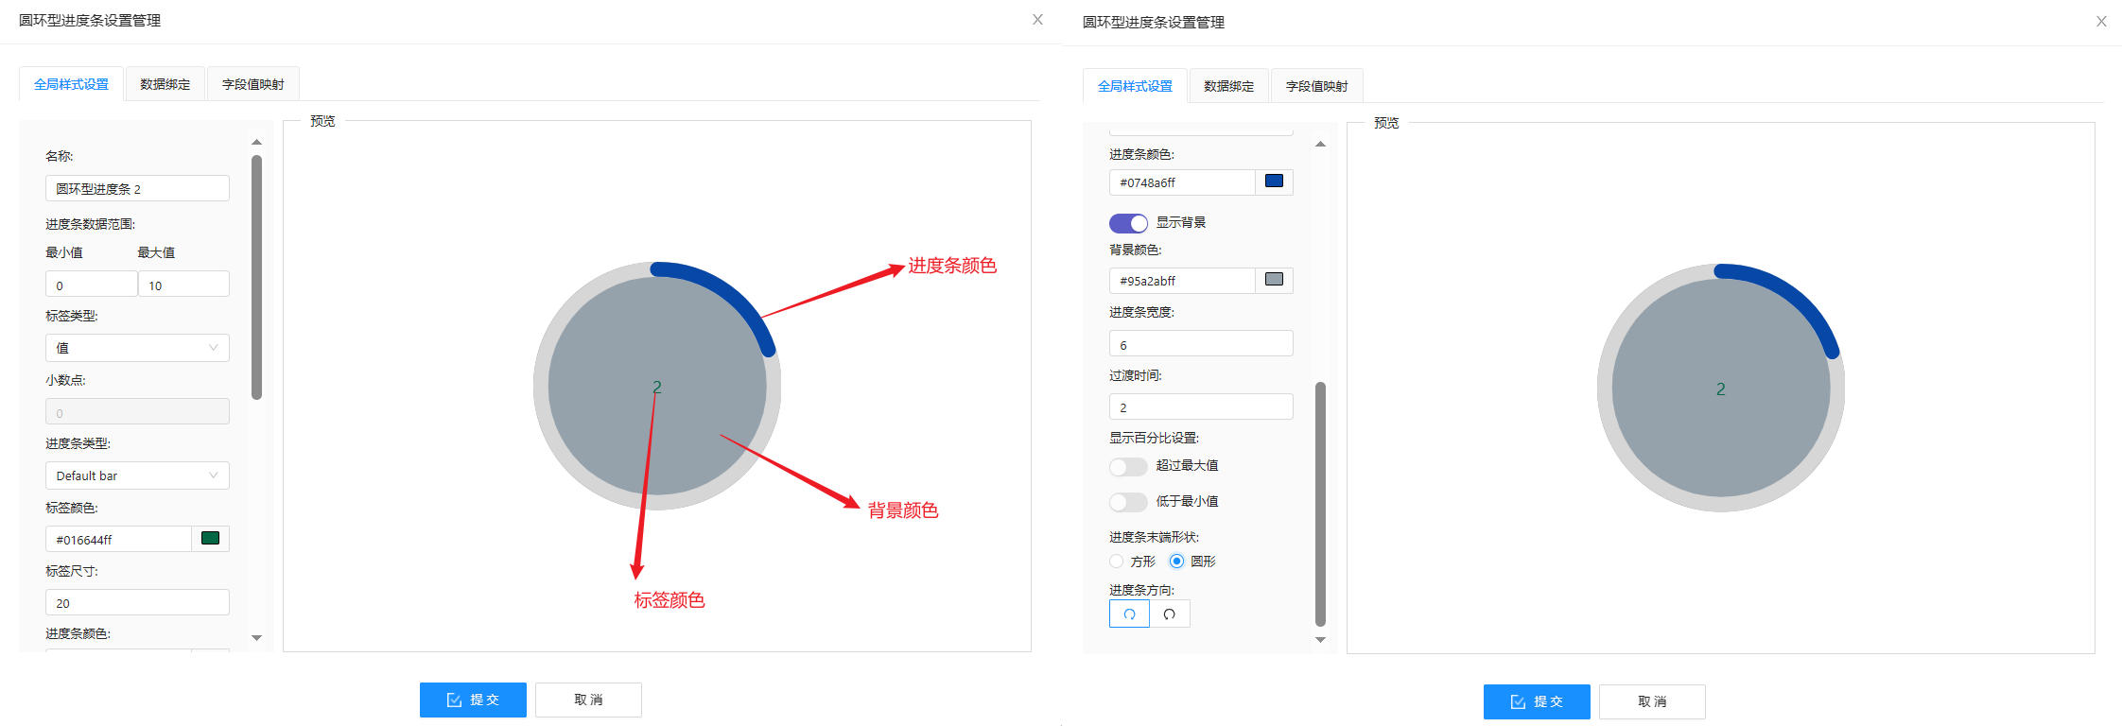This screenshot has width=2122, height=726.
Task: Open the gray 背景颜色 color swatch
Action: coord(1274,280)
